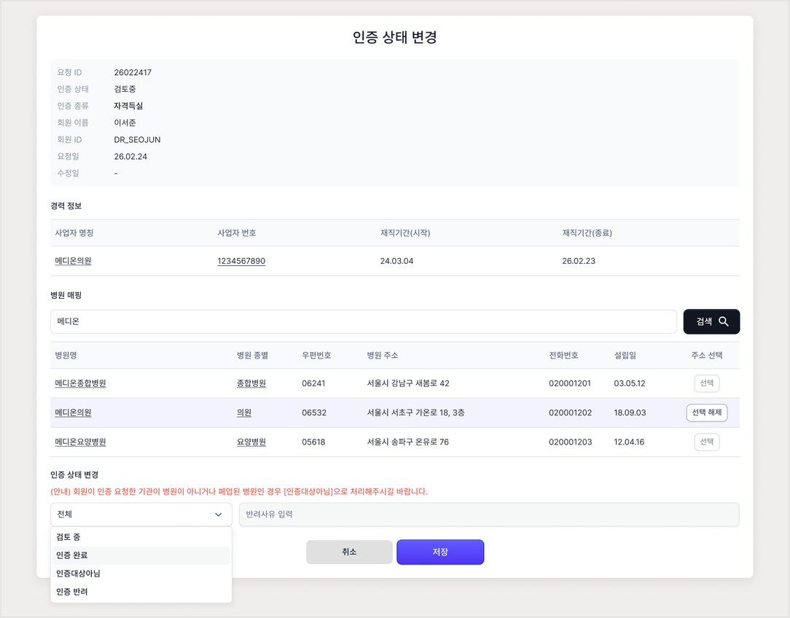Select the founding date 03.05.12
790x618 pixels.
[x=629, y=383]
